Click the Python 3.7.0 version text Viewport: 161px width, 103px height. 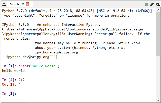(15, 11)
